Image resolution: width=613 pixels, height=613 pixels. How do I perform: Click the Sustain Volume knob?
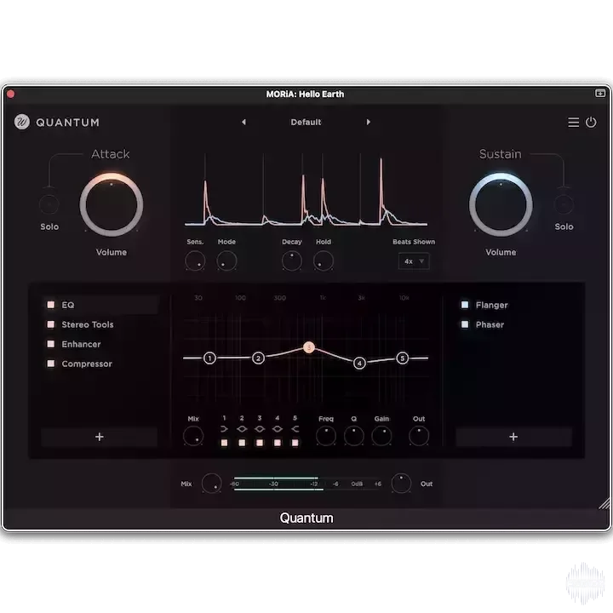point(501,205)
